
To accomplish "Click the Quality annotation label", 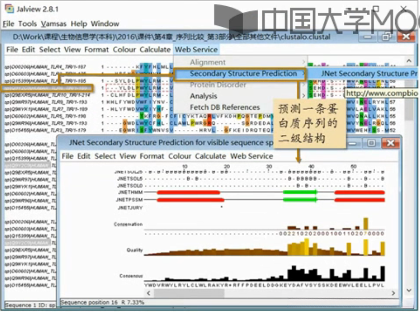I will point(134,250).
